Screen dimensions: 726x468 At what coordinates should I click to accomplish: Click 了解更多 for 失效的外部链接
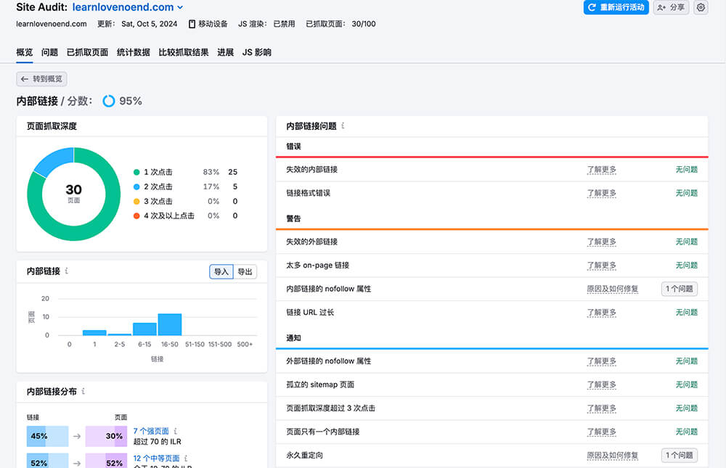click(601, 242)
